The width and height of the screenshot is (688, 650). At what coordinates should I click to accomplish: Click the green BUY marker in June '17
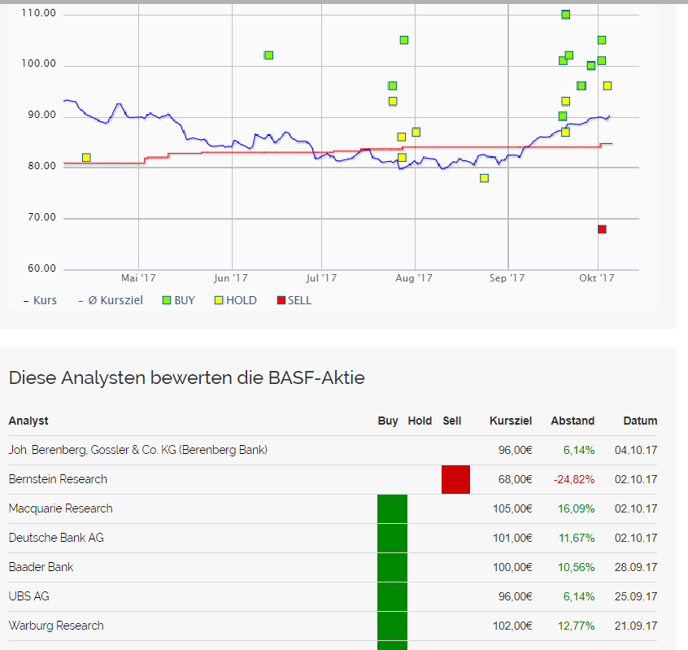click(268, 55)
